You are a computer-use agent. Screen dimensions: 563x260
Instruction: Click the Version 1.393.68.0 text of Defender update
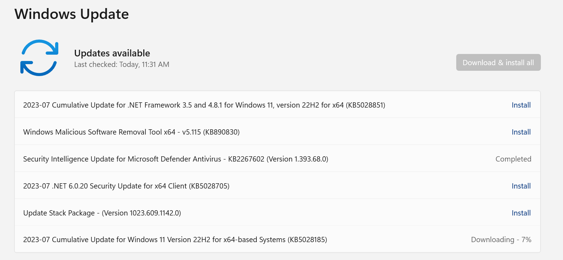click(x=297, y=159)
